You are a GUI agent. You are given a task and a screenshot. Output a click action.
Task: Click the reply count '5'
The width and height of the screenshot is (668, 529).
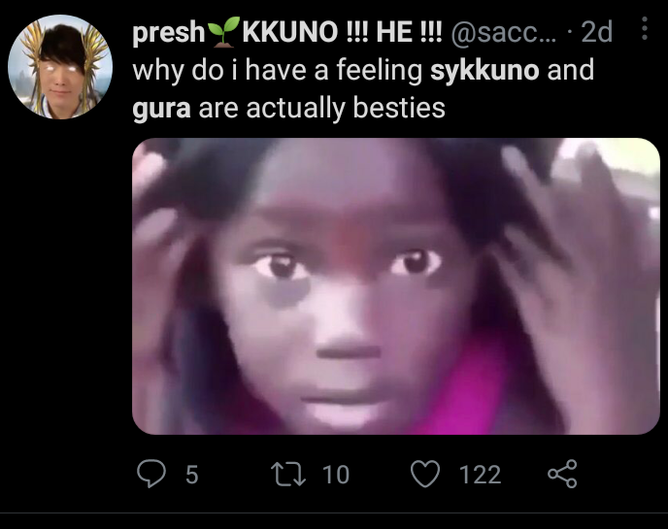pyautogui.click(x=192, y=474)
